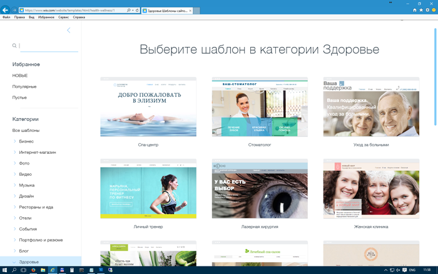
Task: Open the Правка menu
Action: pos(19,17)
